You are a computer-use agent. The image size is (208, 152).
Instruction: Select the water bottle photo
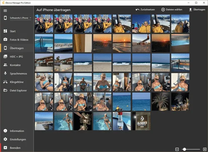click(122, 121)
